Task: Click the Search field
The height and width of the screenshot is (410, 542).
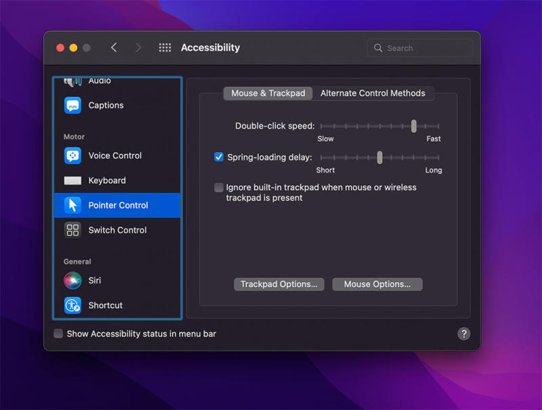Action: click(420, 48)
